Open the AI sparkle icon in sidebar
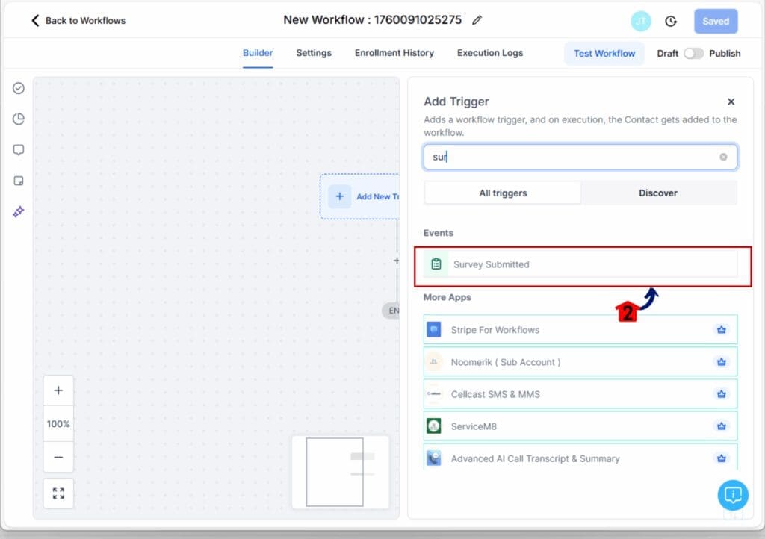The image size is (765, 539). click(x=19, y=212)
